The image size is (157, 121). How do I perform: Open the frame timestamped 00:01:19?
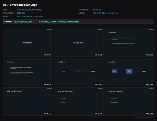[129, 72]
